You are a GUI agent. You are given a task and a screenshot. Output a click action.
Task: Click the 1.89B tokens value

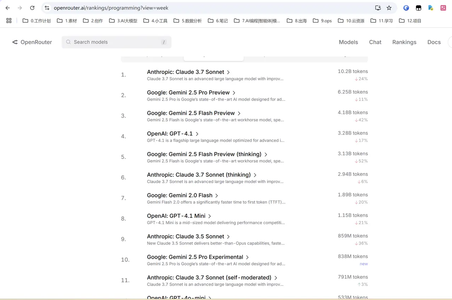[353, 194]
